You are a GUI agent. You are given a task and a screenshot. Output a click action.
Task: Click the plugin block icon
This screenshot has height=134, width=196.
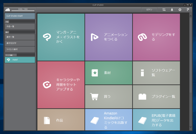pos(142,97)
